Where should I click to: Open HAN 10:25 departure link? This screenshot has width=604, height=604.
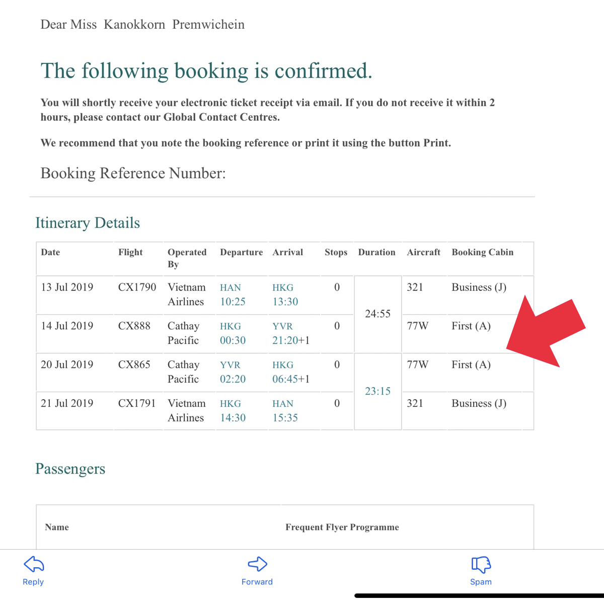pyautogui.click(x=233, y=294)
